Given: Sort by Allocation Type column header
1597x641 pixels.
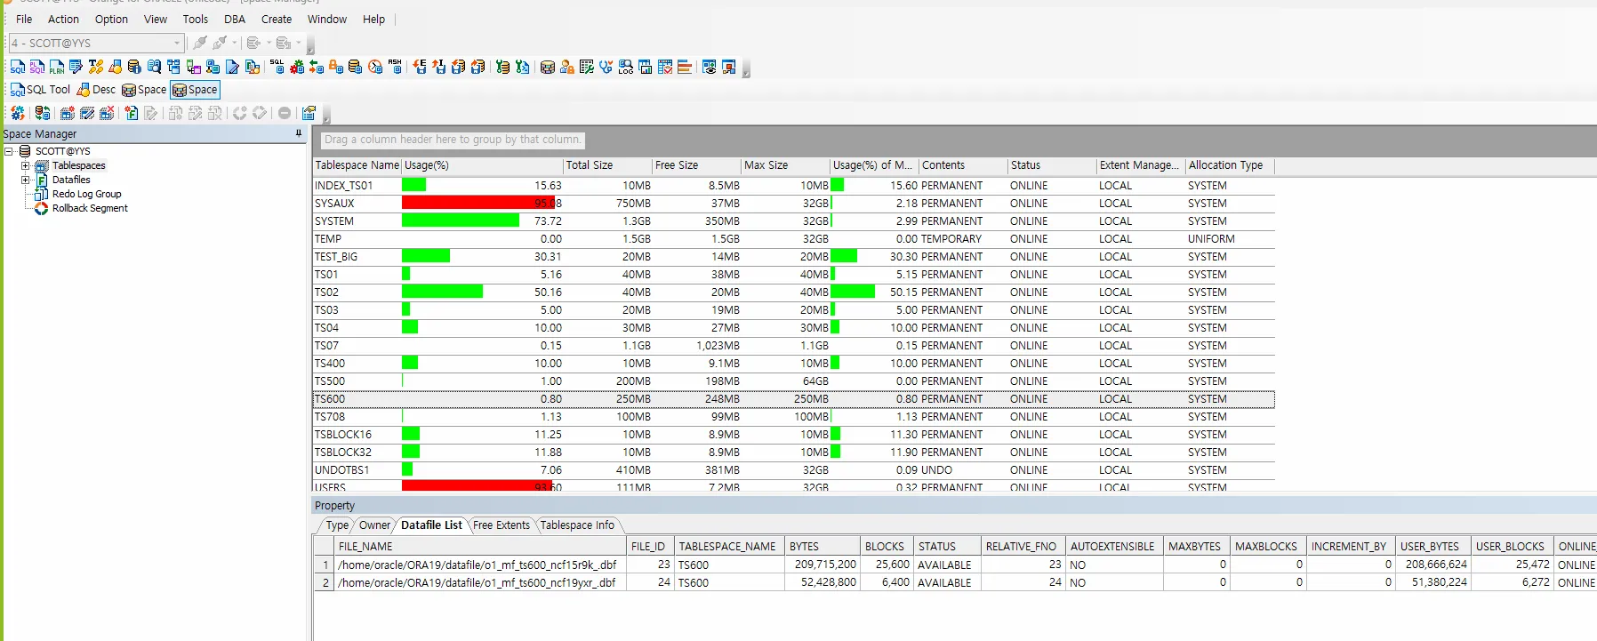Looking at the screenshot, I should (1231, 165).
